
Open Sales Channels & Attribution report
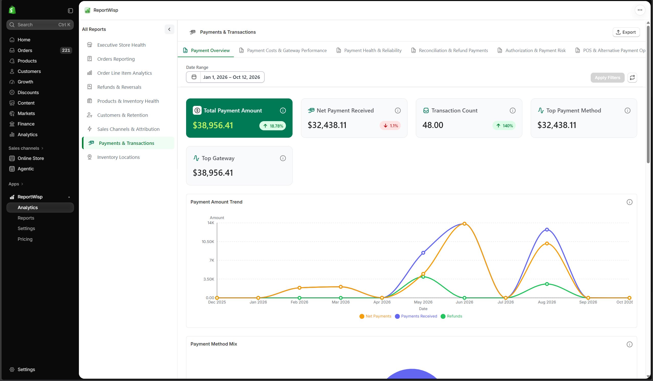pos(128,129)
